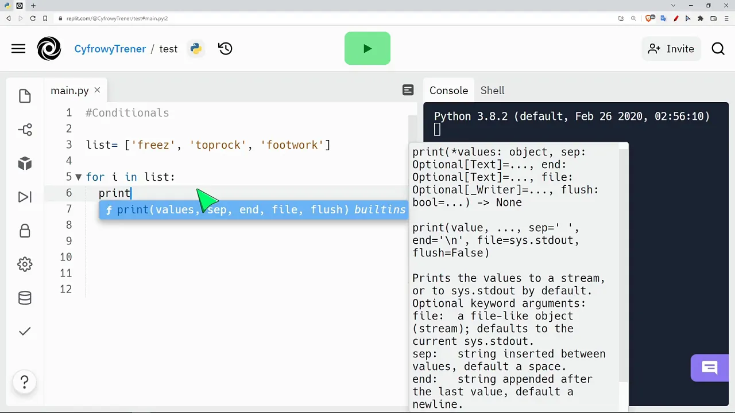
Task: Switch to the Console tab
Action: (x=448, y=91)
